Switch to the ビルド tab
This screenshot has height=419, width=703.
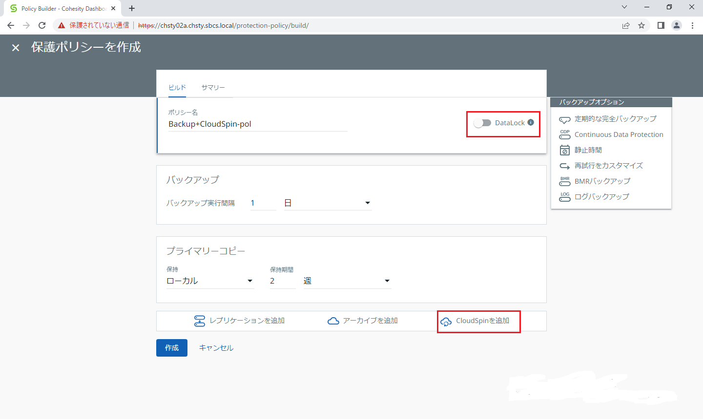point(177,87)
